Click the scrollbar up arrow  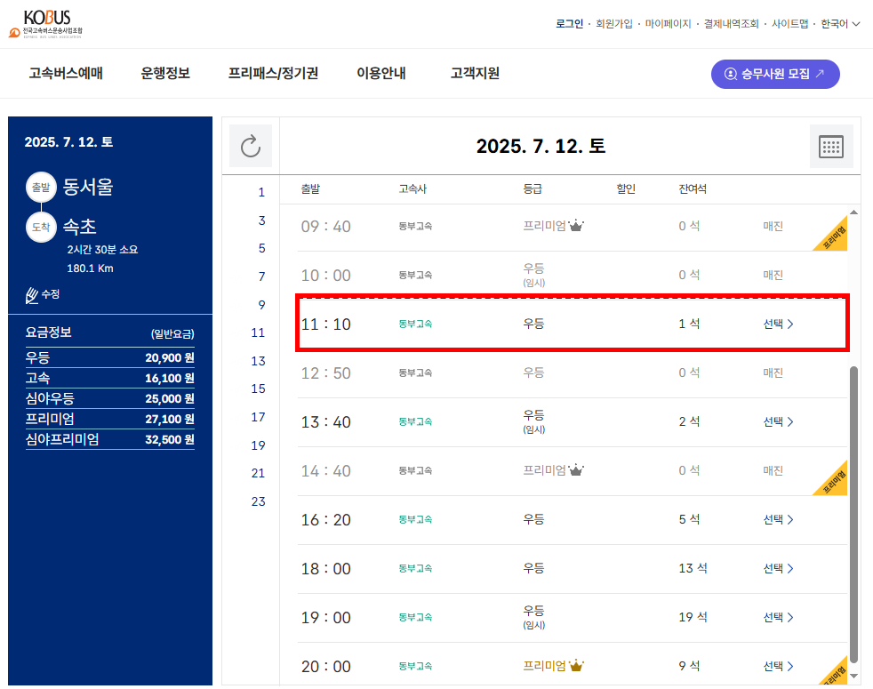tap(853, 212)
